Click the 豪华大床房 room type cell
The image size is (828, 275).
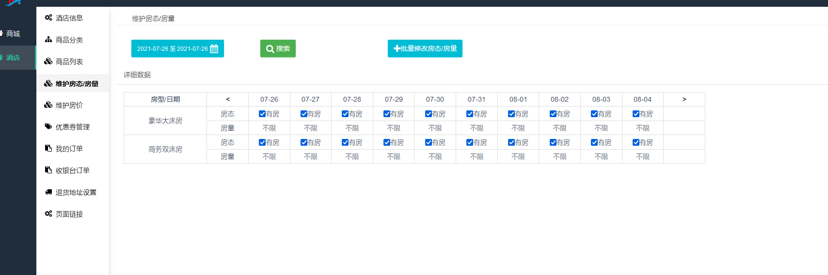point(165,121)
